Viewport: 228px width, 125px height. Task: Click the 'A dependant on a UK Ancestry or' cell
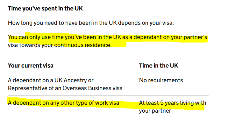pos(51,80)
